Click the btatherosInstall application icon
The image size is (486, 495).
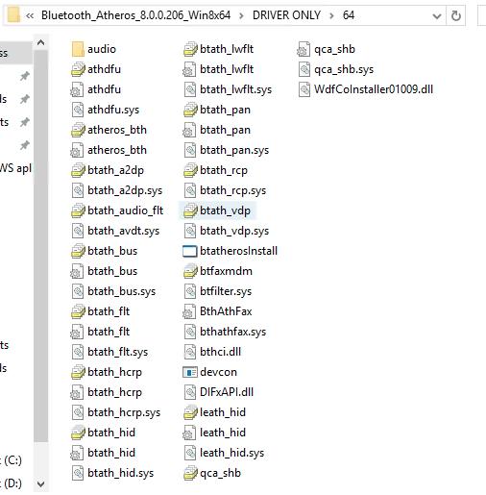(190, 251)
